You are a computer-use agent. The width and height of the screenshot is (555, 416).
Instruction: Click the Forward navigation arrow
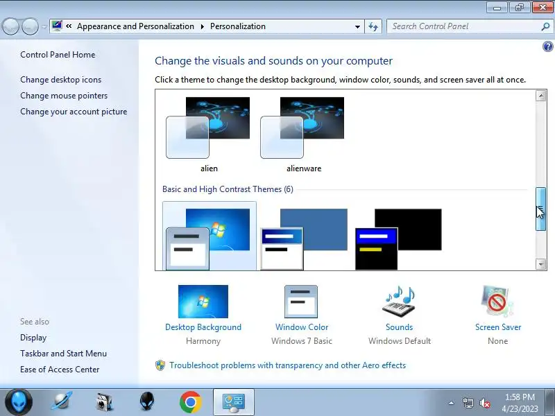pos(30,26)
